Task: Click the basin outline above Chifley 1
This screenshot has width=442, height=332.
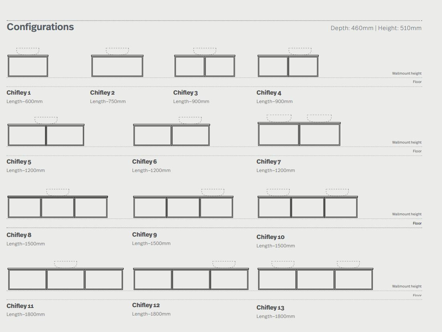Action: [x=28, y=51]
